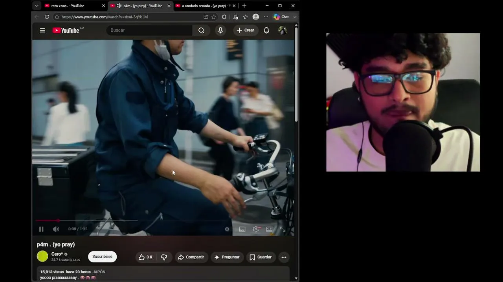Screen dimensions: 503x282
Task: Click the browser address bar URL
Action: click(105, 17)
